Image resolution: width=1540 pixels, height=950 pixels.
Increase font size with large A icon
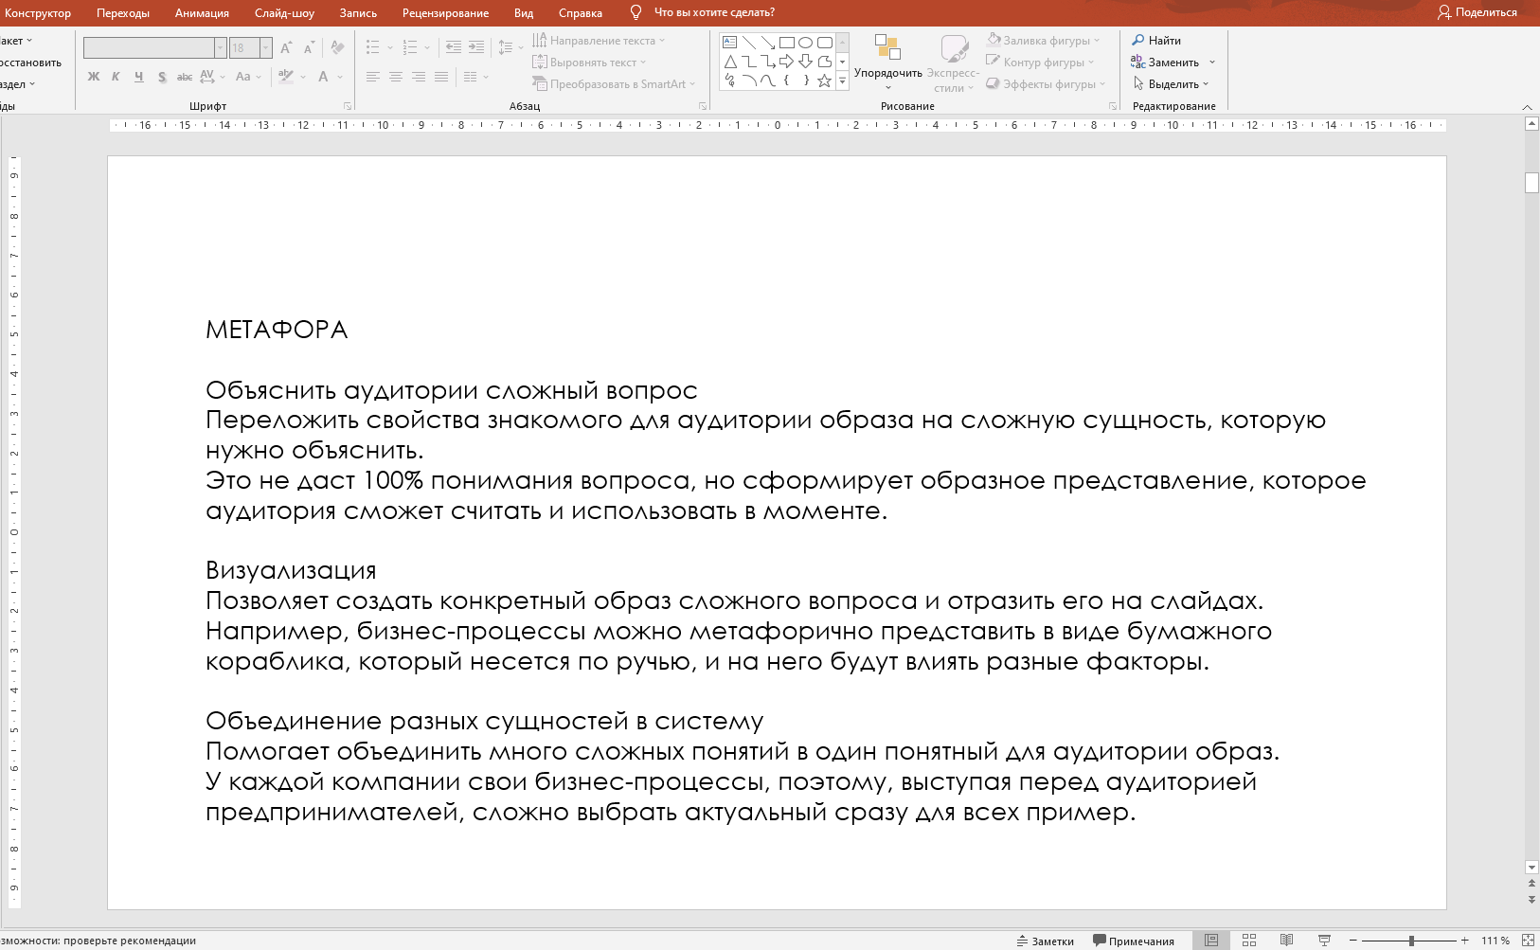[286, 47]
